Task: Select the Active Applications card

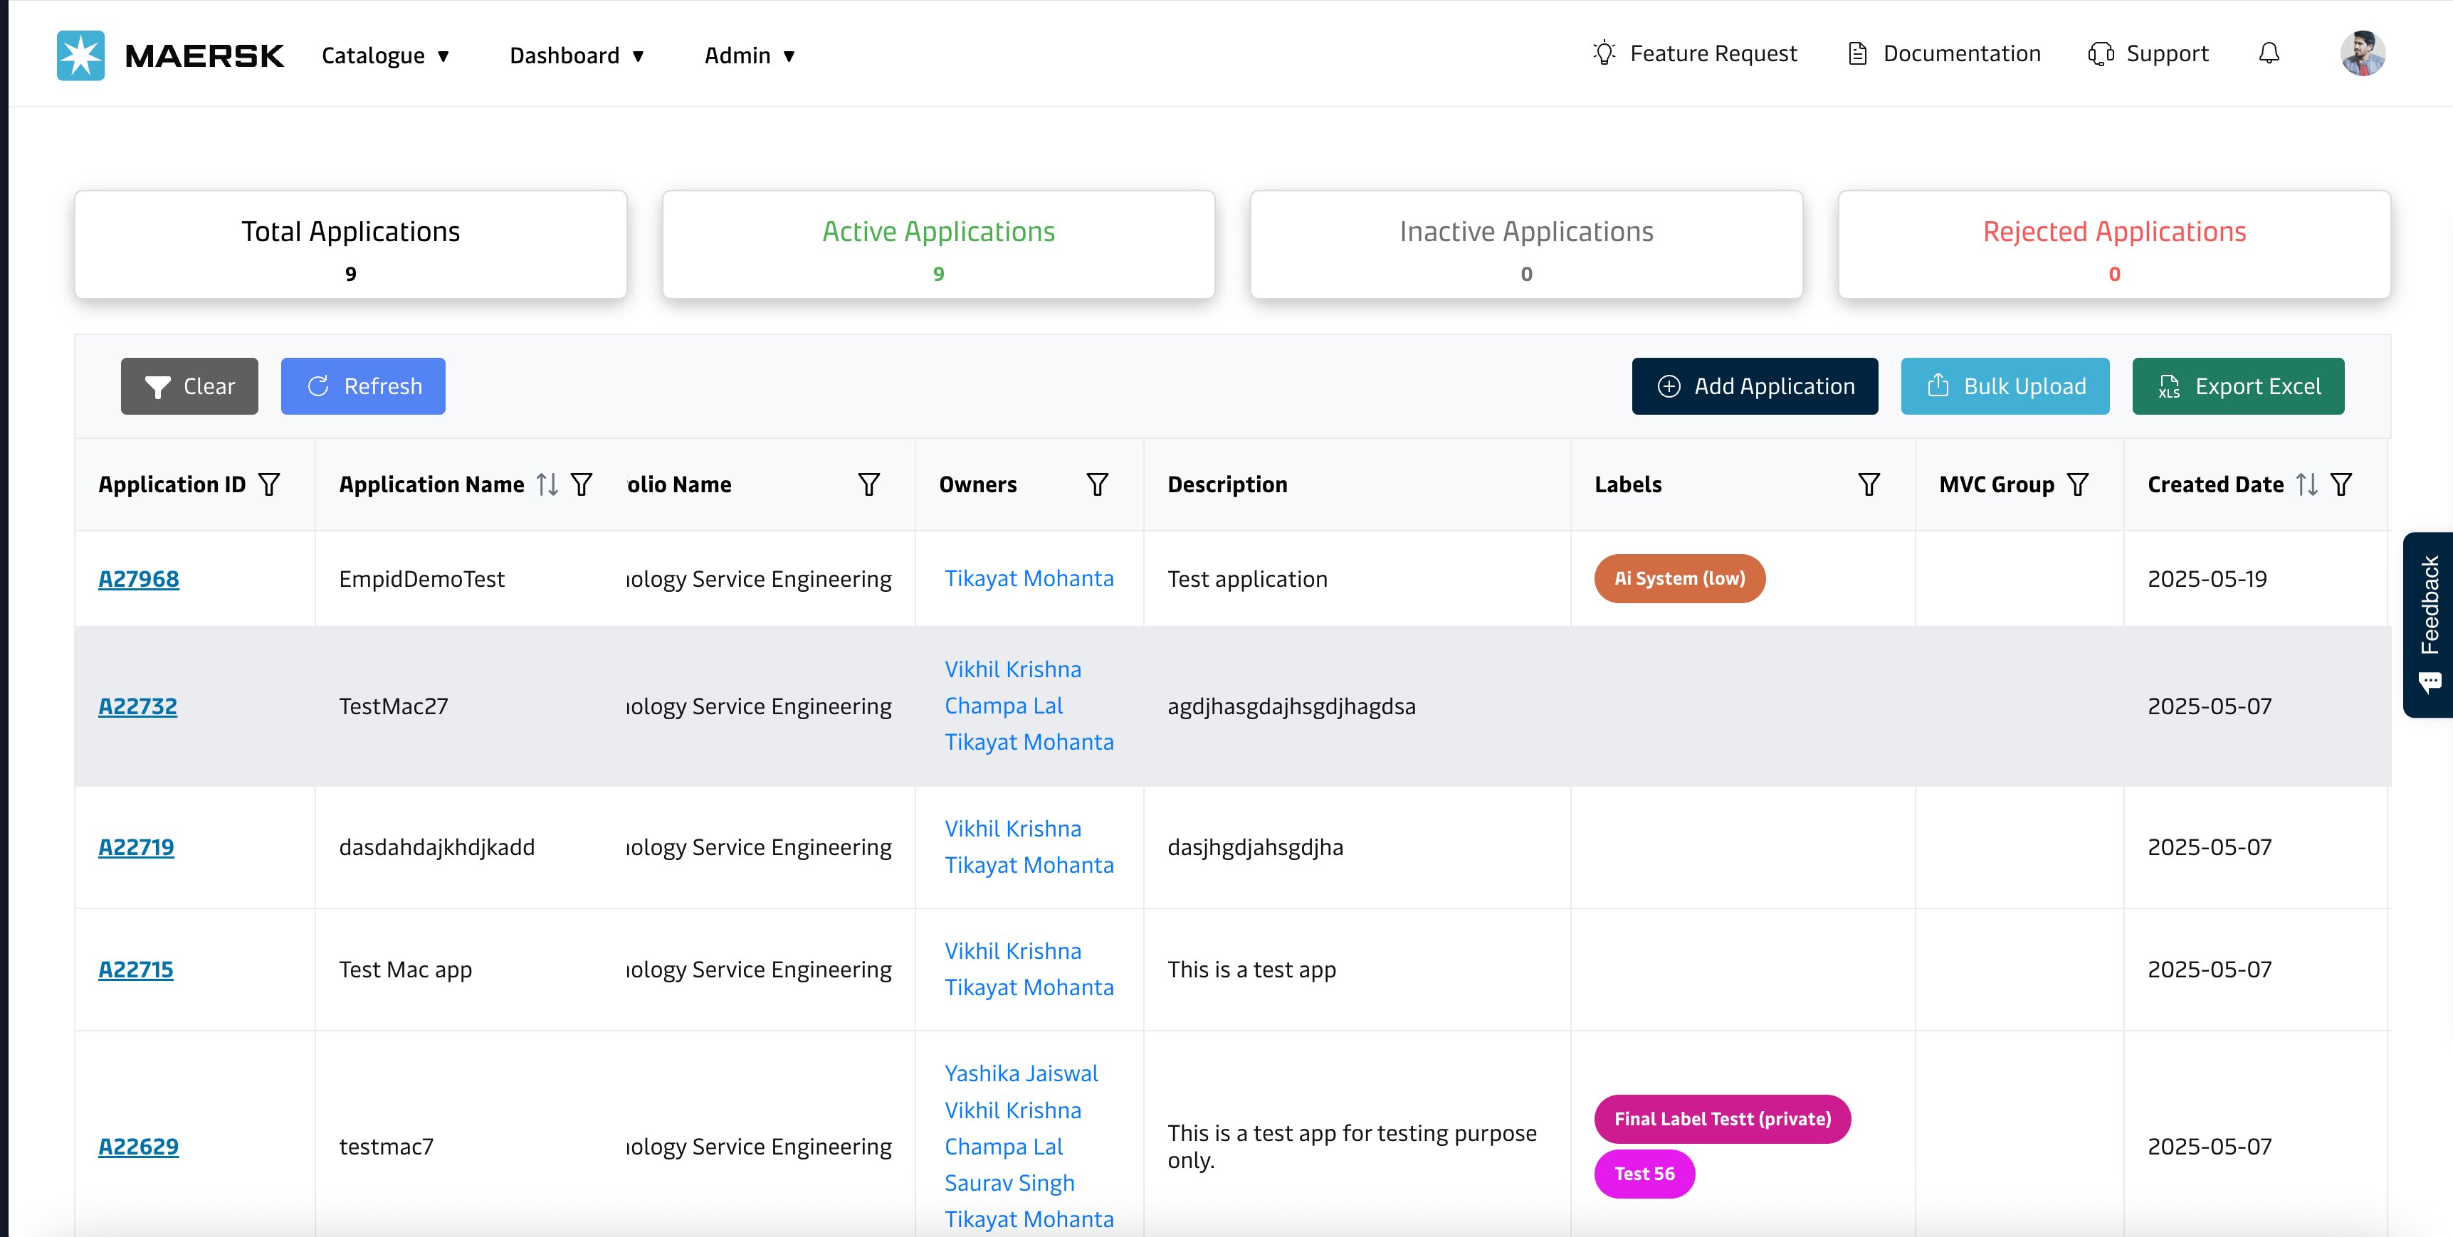Action: (x=938, y=245)
